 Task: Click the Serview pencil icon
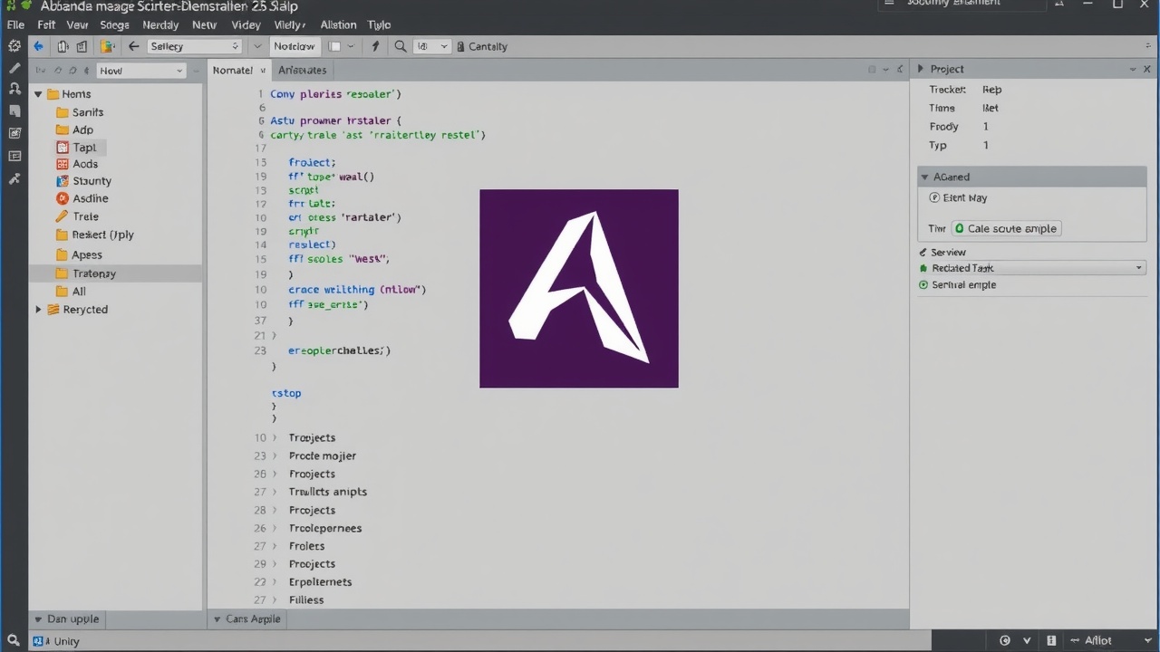923,253
